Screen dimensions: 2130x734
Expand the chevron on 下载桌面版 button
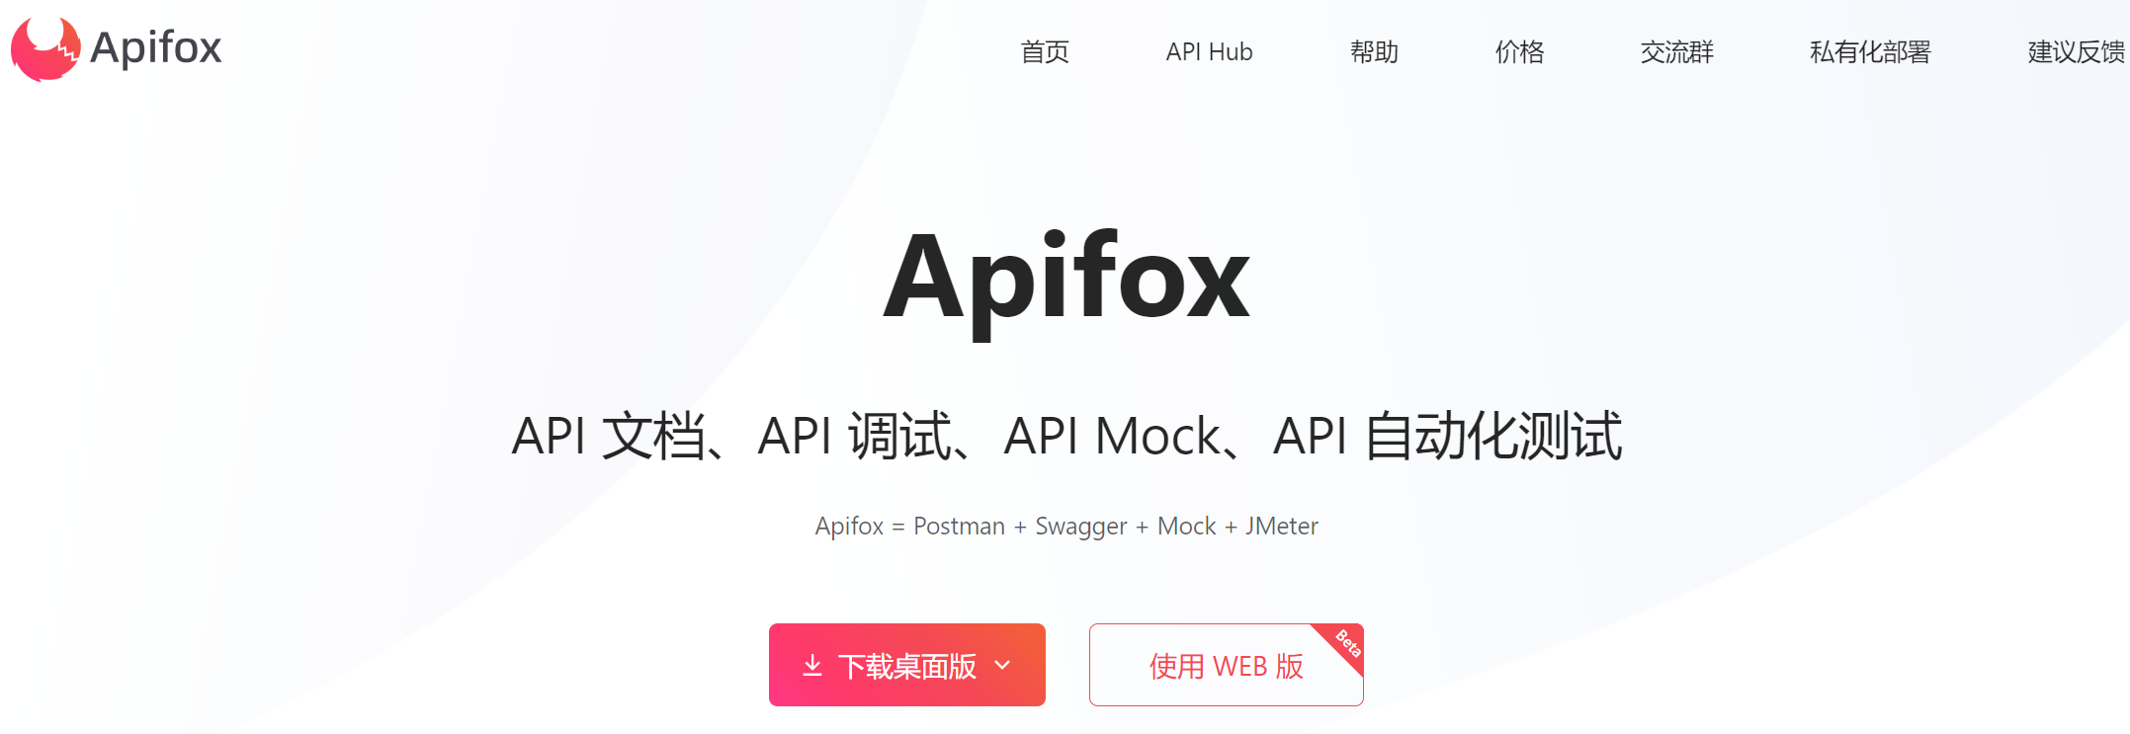(1002, 666)
